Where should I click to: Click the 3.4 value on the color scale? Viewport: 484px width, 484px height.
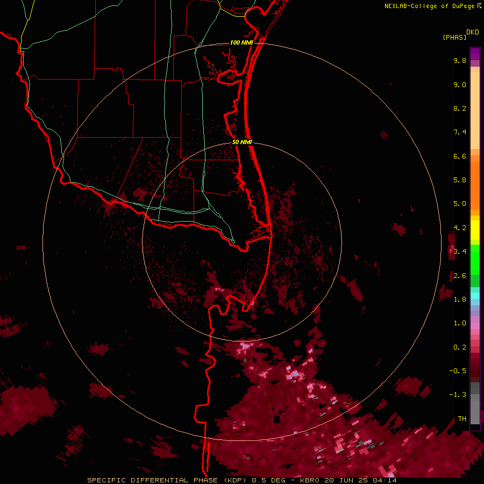click(x=460, y=252)
